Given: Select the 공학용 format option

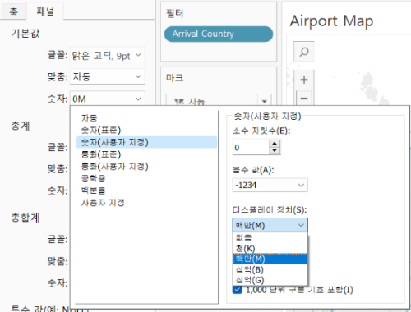Looking at the screenshot, I should (x=93, y=178).
